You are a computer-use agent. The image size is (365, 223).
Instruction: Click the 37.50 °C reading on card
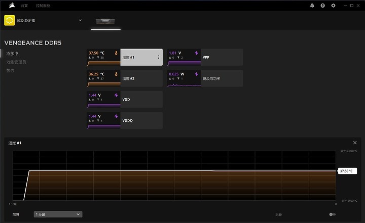point(96,53)
